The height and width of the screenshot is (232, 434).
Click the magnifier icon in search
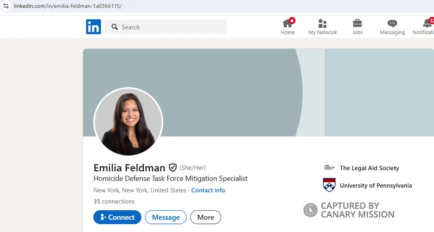(x=114, y=27)
